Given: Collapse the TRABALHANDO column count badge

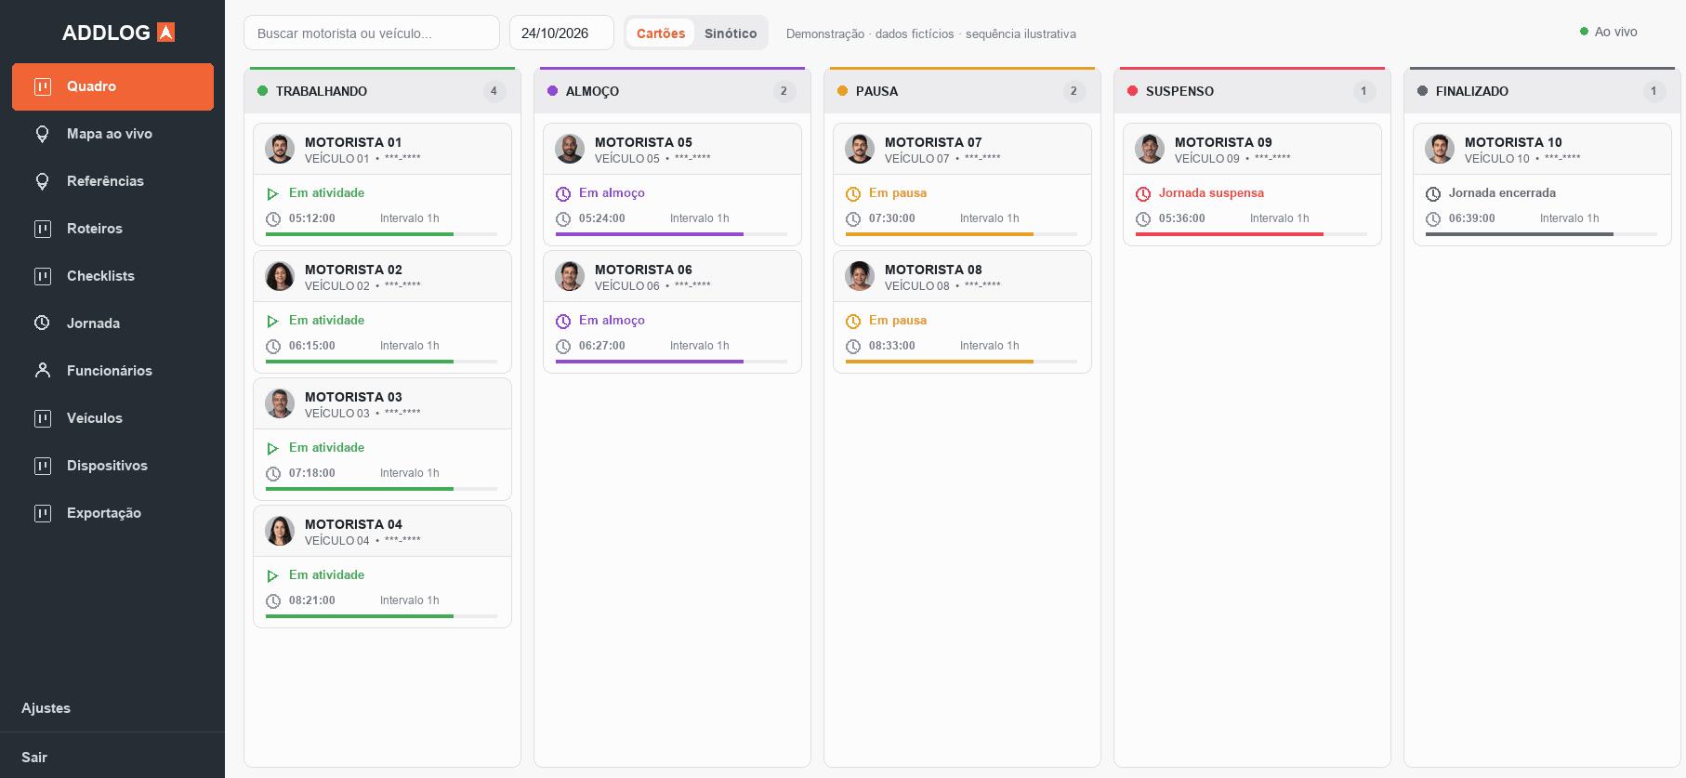Looking at the screenshot, I should pyautogui.click(x=494, y=91).
